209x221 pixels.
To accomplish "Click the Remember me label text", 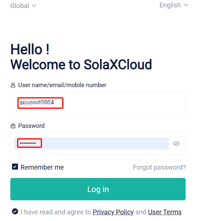I will coord(42,167).
